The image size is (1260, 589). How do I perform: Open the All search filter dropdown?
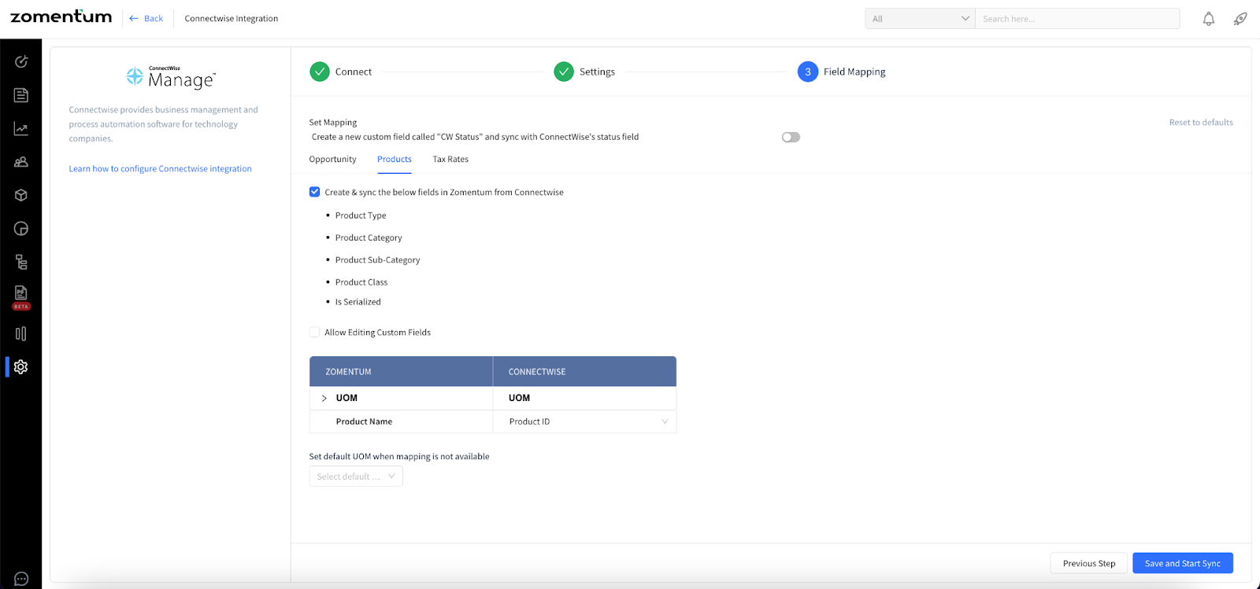pyautogui.click(x=920, y=19)
